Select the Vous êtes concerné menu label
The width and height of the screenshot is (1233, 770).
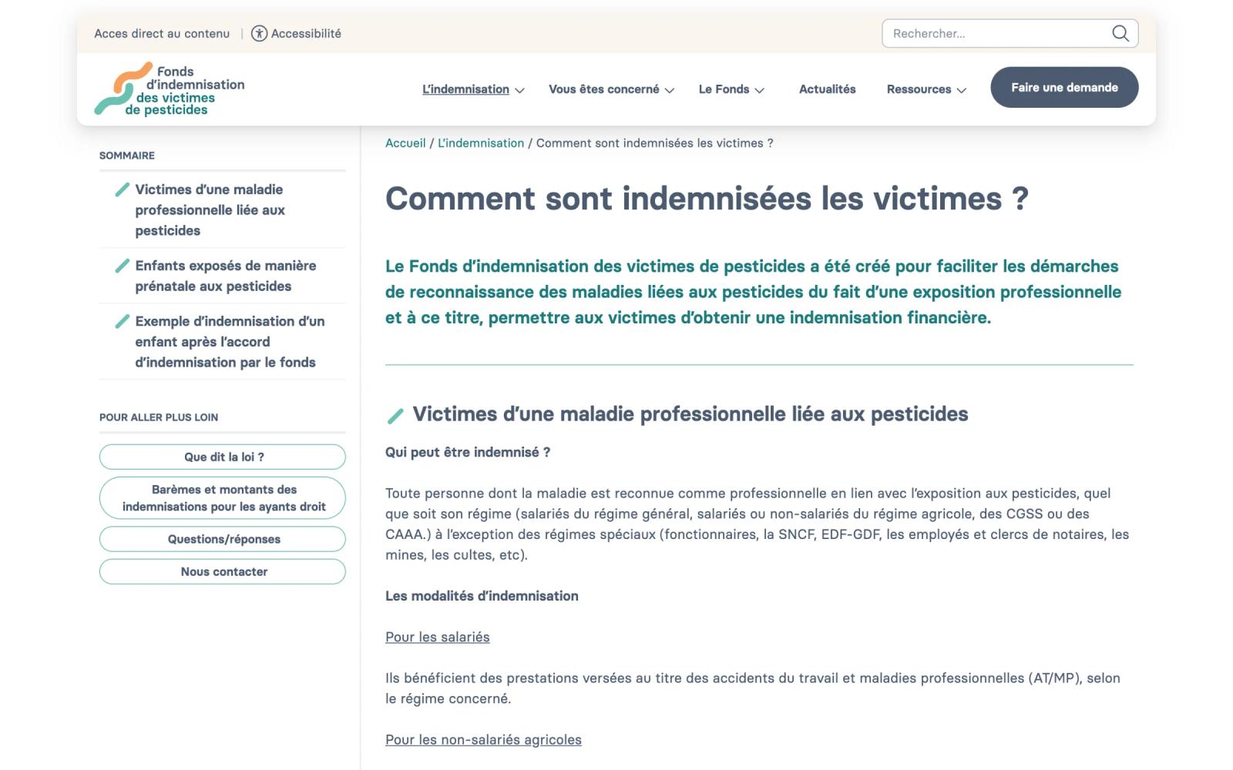[x=603, y=89]
